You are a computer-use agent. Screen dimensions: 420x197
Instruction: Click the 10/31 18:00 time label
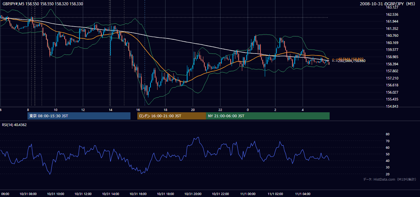click(165, 194)
